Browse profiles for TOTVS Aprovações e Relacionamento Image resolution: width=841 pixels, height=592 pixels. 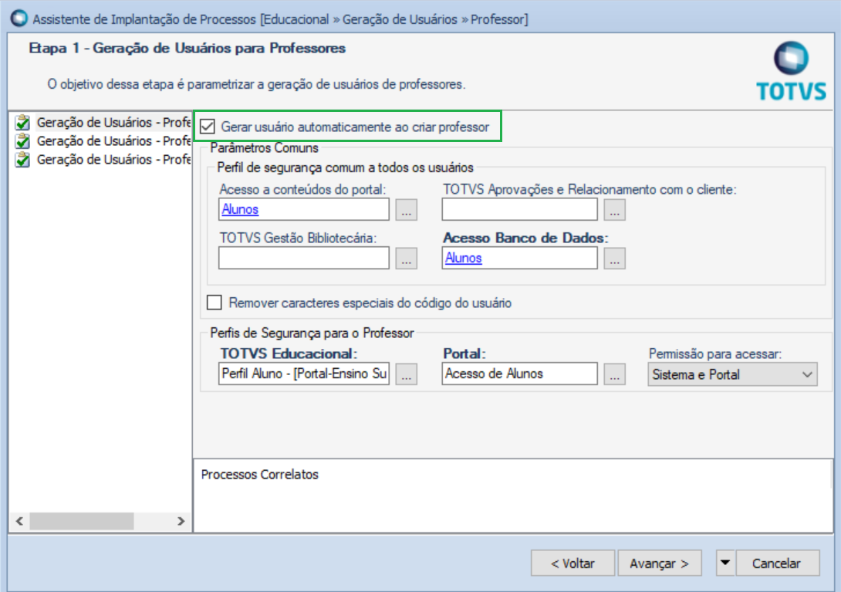pyautogui.click(x=614, y=209)
